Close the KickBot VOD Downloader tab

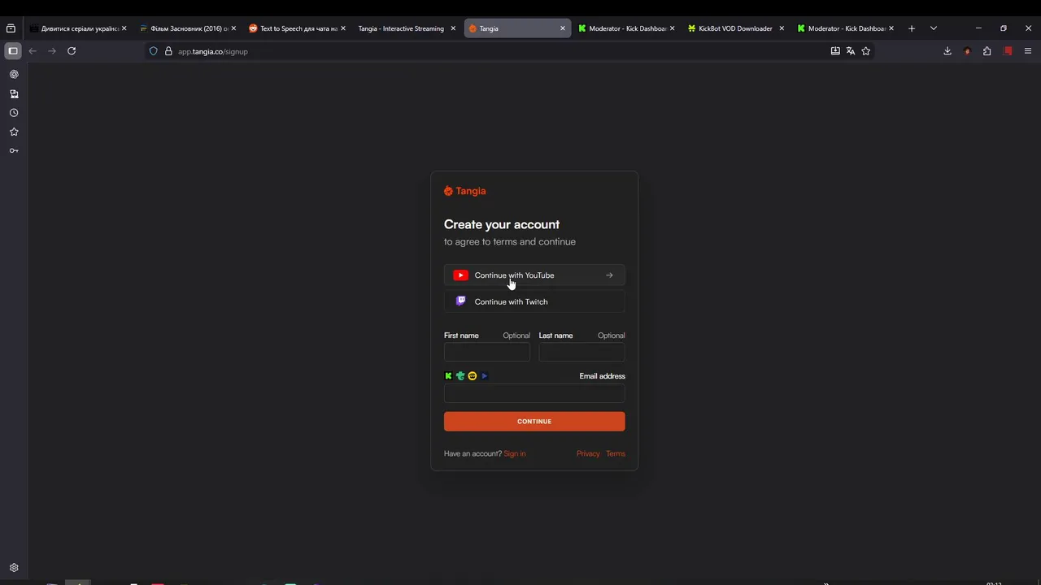coord(782,28)
